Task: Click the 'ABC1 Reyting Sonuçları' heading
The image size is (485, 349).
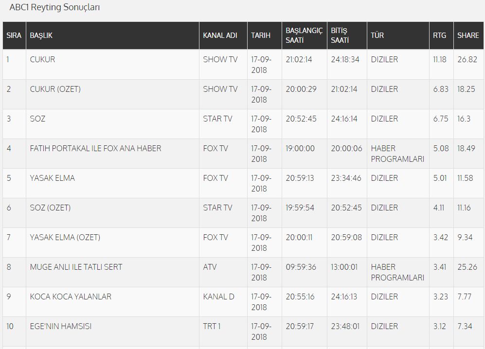Action: [x=54, y=7]
